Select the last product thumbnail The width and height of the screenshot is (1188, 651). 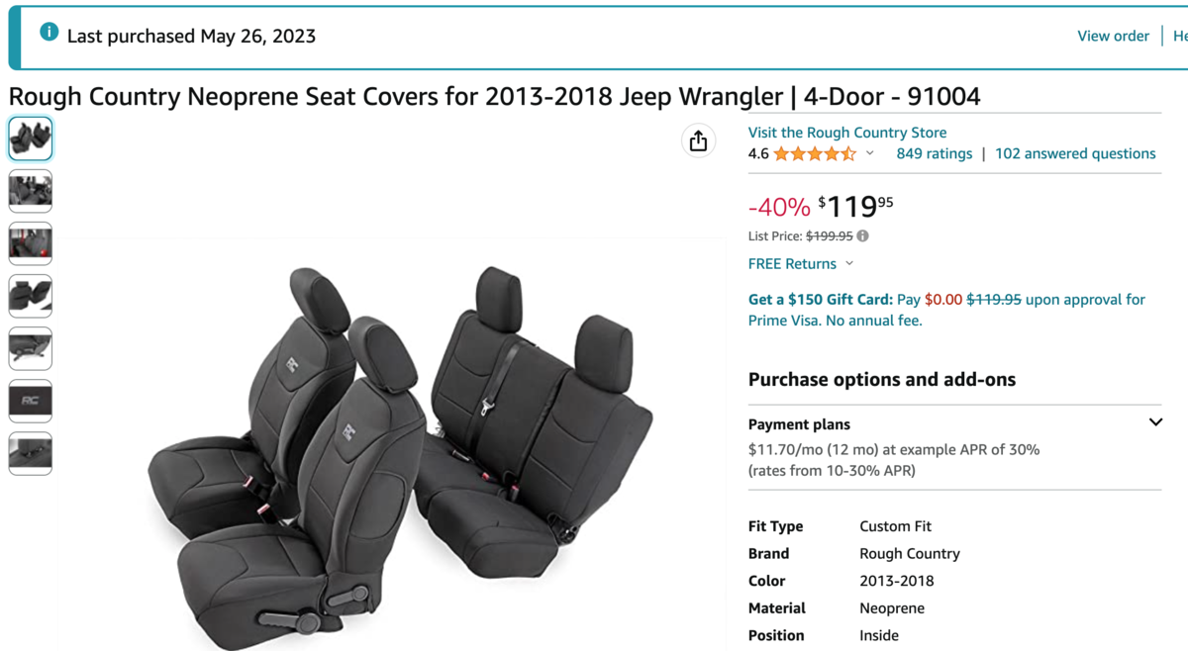tap(30, 453)
